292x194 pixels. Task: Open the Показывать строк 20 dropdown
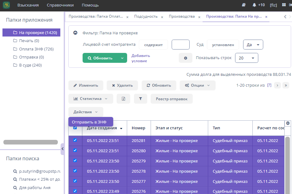(247, 58)
